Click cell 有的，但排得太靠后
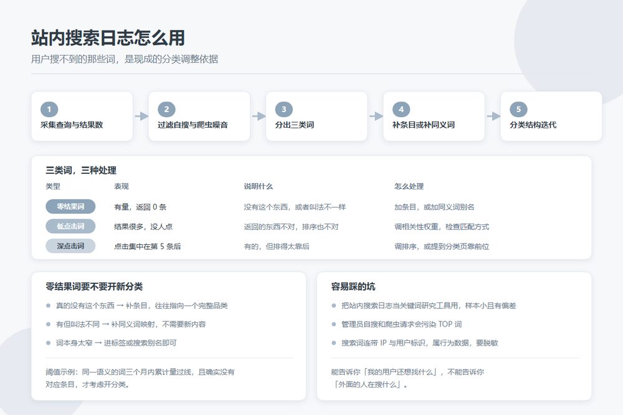The image size is (623, 415). pyautogui.click(x=277, y=247)
